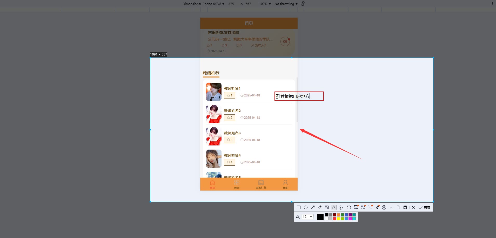Cancel the screenshot with the X icon
496x238 pixels.
pos(413,207)
